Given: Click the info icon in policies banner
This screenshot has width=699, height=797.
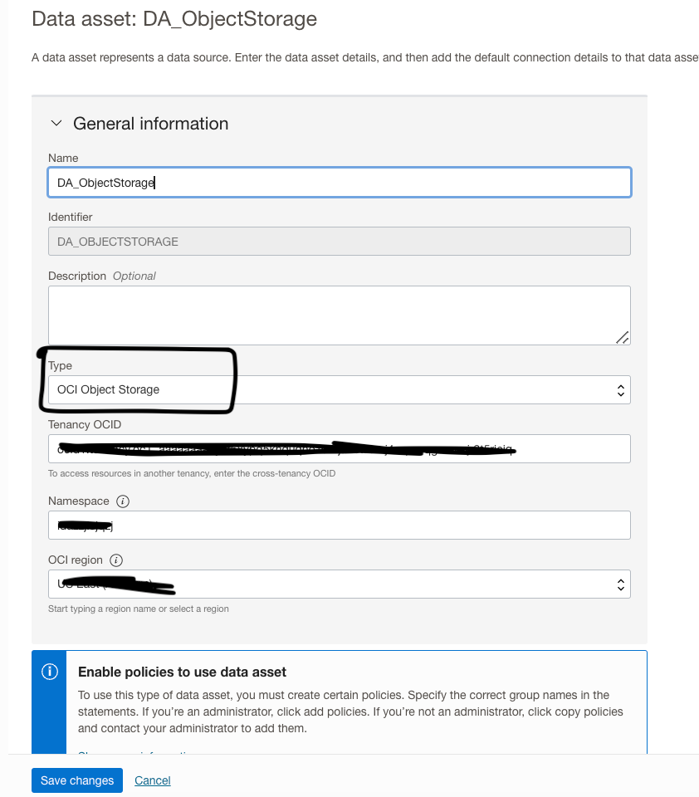Looking at the screenshot, I should [x=49, y=672].
